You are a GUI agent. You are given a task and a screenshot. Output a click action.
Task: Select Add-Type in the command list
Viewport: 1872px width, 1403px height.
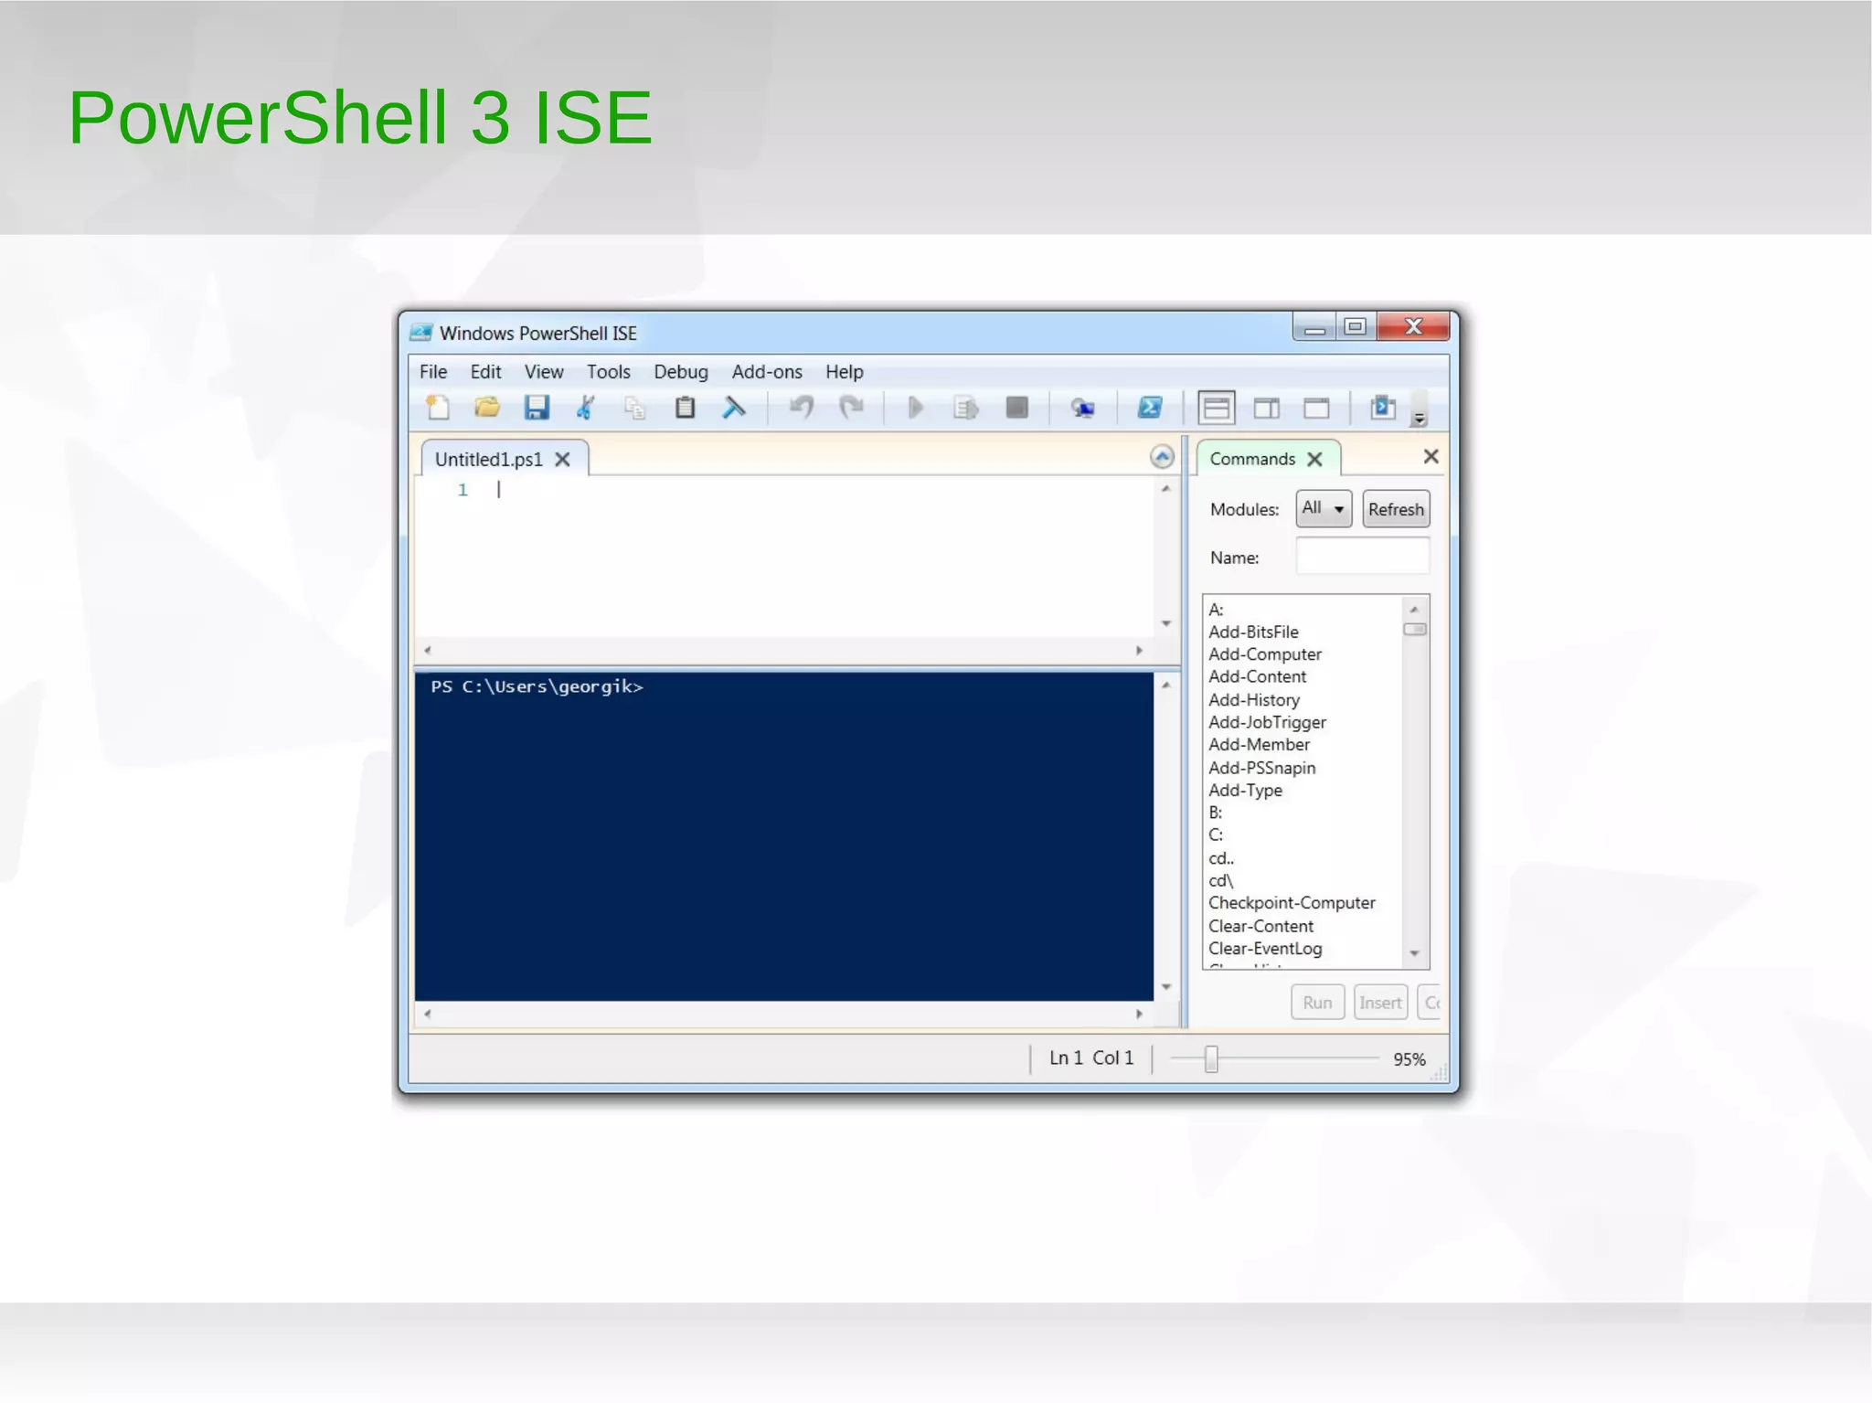pyautogui.click(x=1246, y=791)
